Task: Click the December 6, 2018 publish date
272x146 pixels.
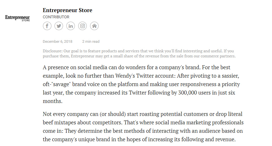Action: (x=58, y=42)
